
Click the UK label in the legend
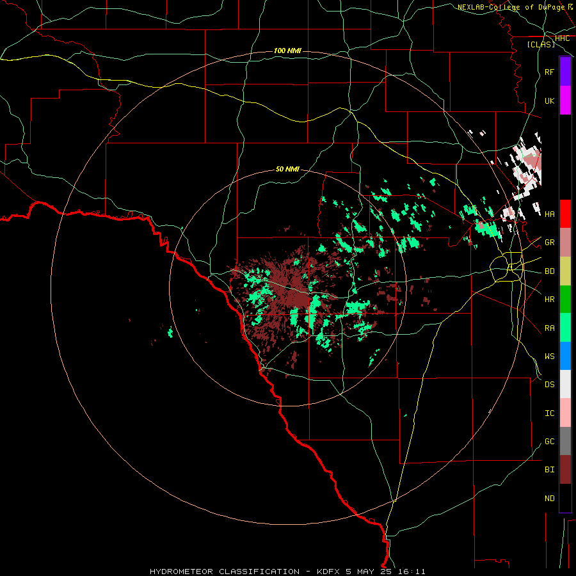point(549,101)
